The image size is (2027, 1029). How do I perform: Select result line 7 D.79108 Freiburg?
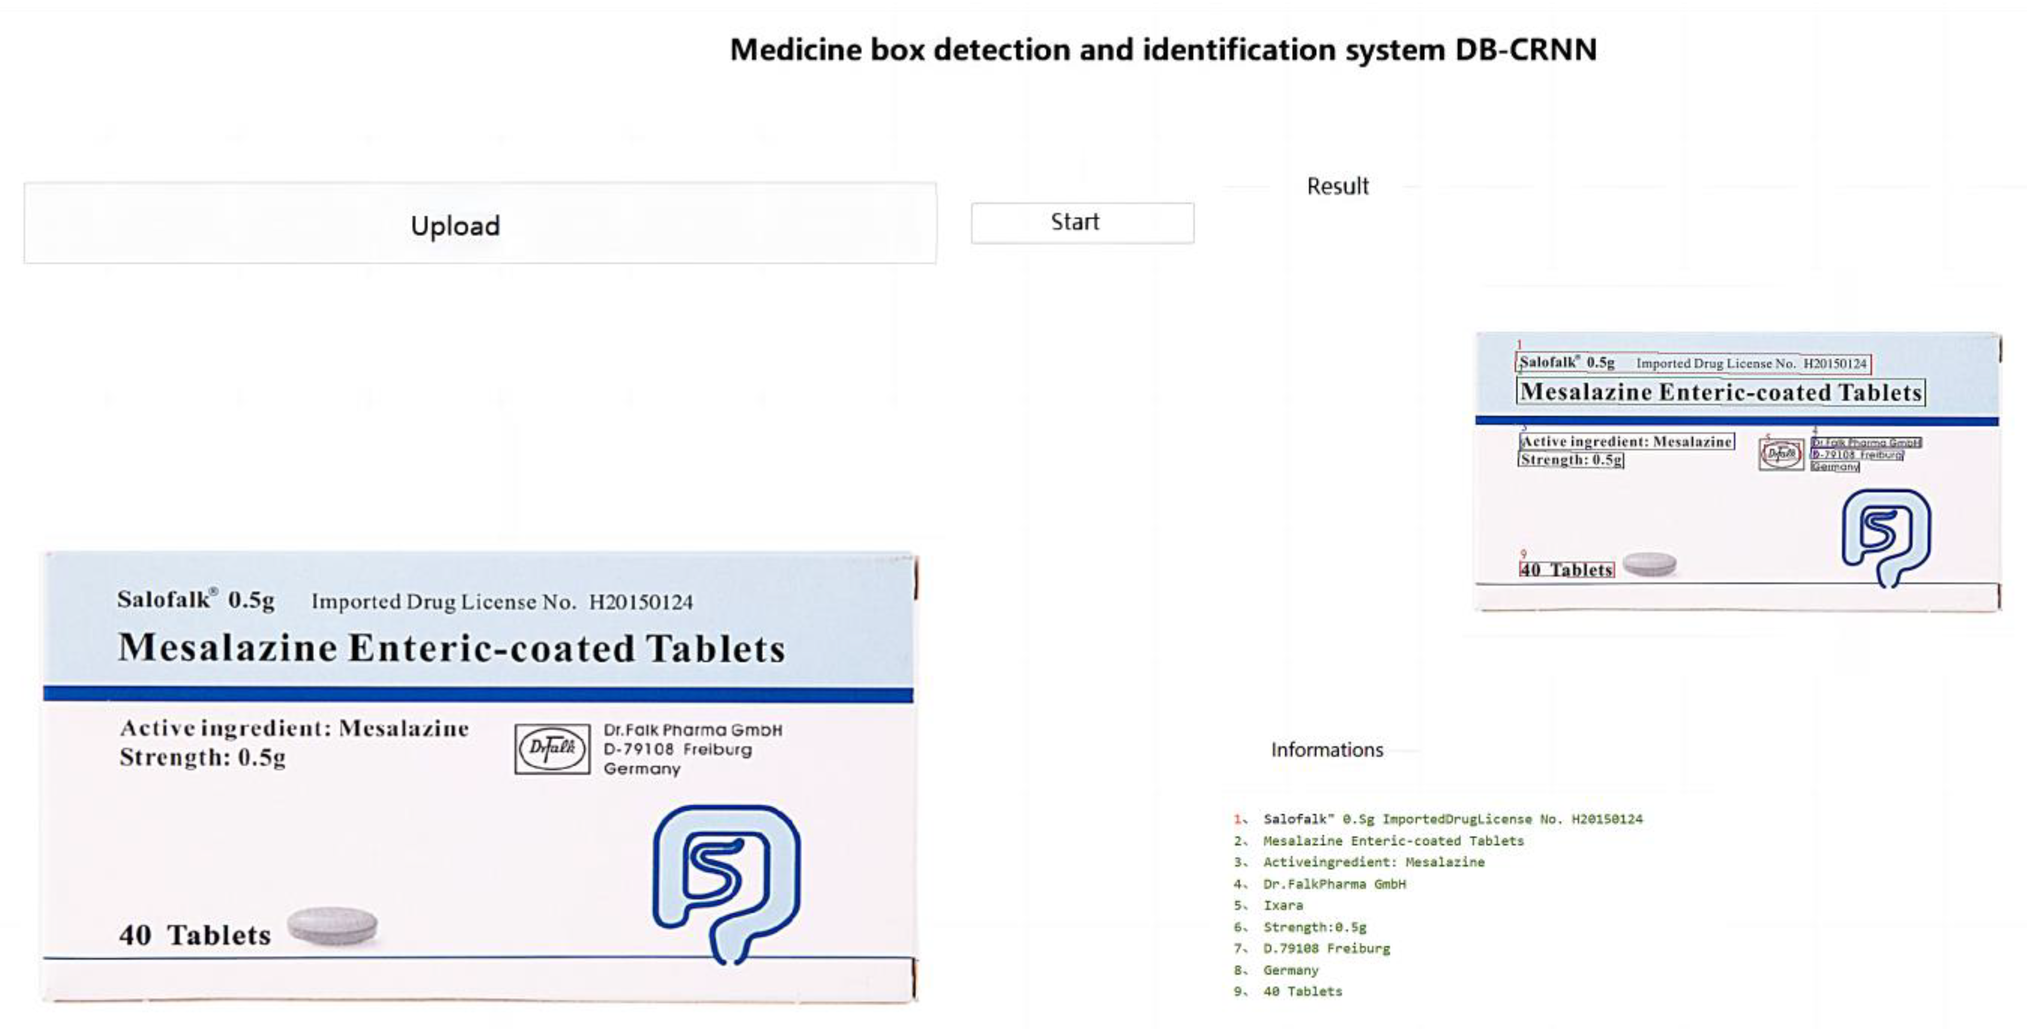[x=1326, y=948]
